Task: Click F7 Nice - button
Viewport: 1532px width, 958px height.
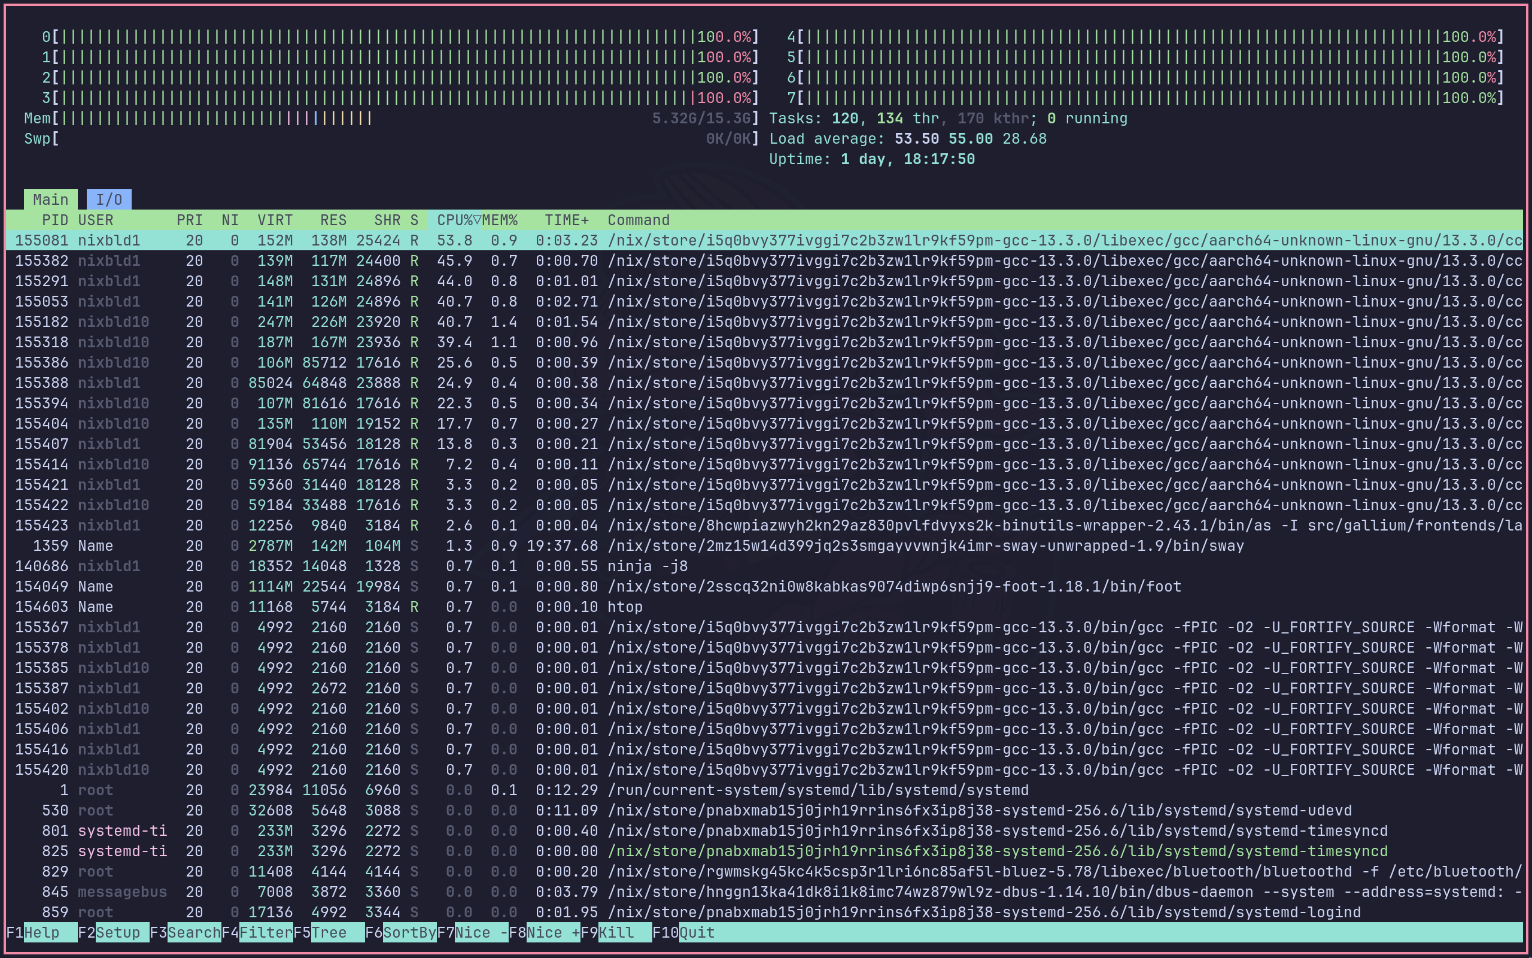Action: point(481,933)
